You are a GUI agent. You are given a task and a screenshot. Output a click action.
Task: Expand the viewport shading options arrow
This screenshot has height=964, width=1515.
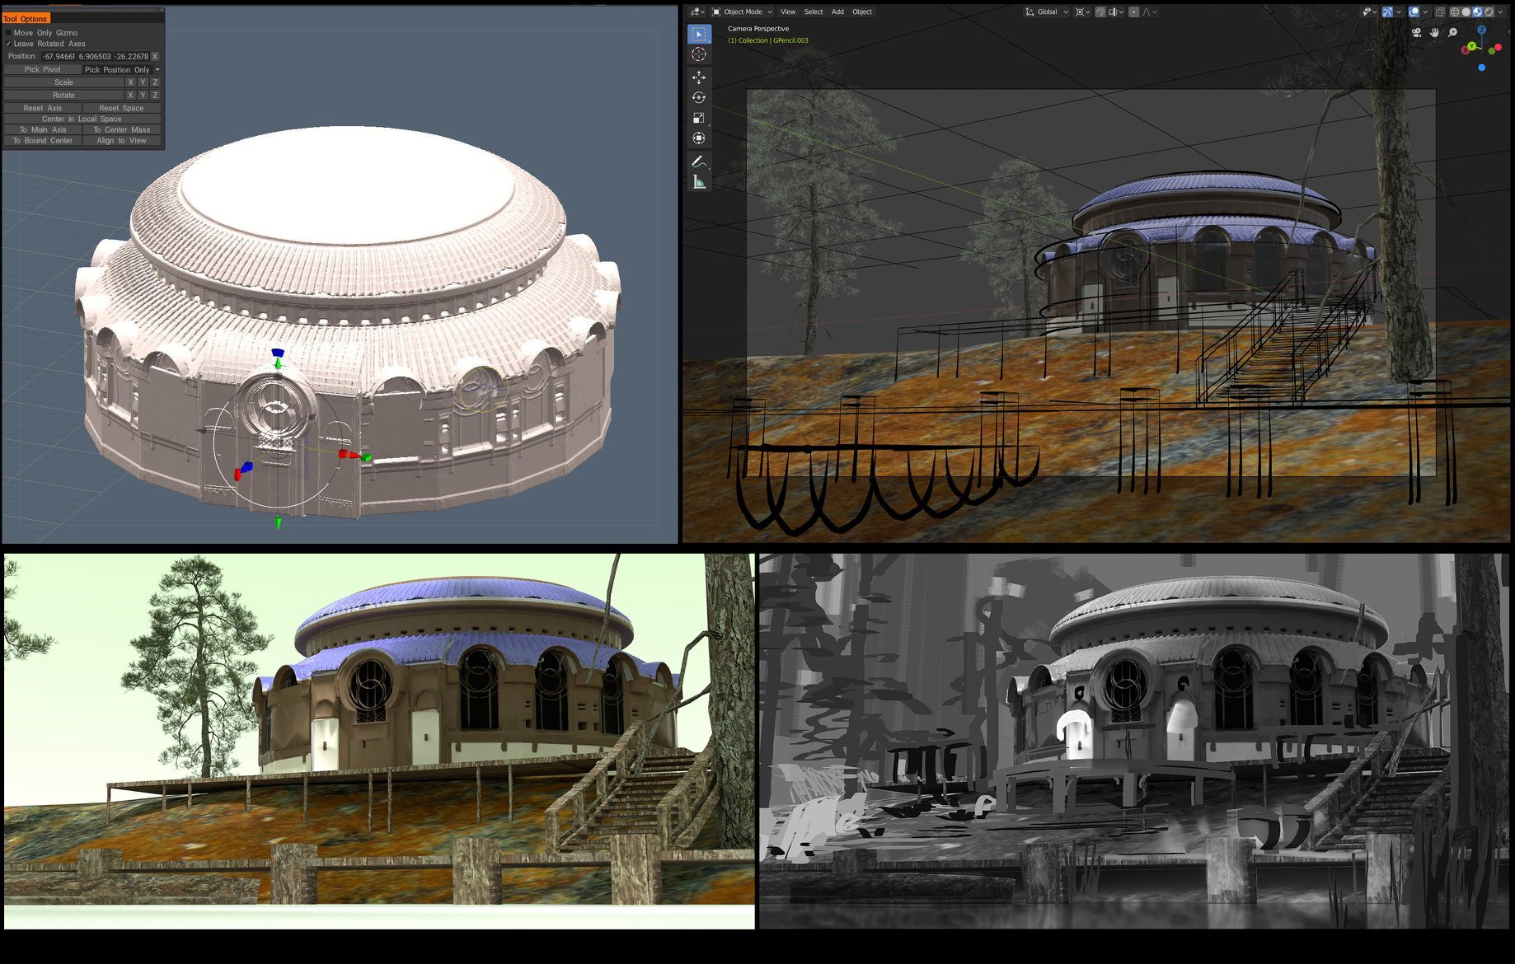tap(1500, 12)
